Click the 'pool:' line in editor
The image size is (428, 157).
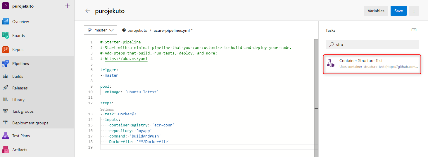[x=106, y=86]
